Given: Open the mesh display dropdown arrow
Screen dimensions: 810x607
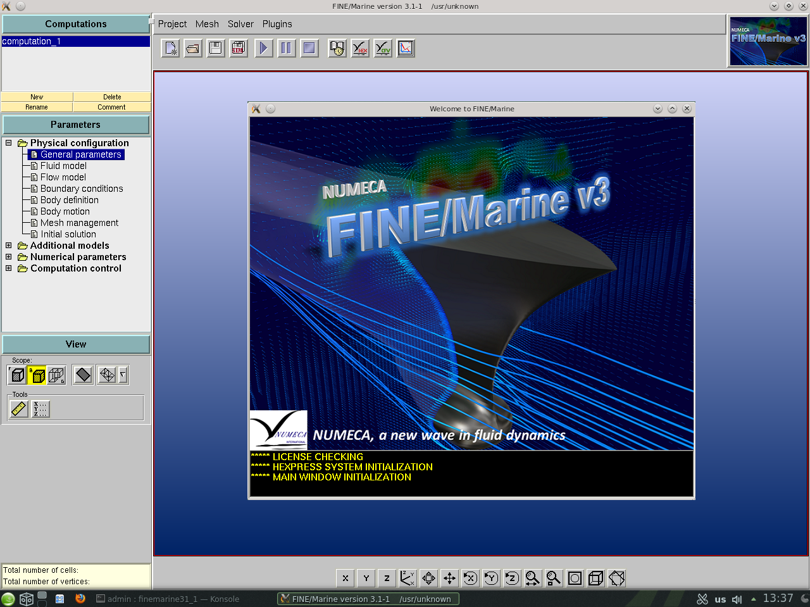Looking at the screenshot, I should tap(123, 375).
